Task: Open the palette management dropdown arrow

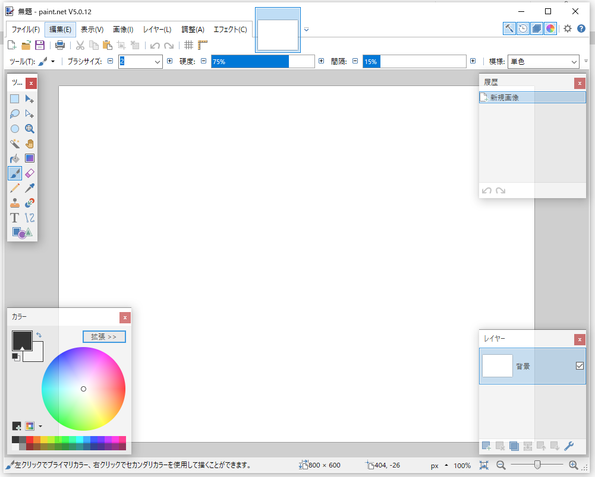Action: coord(40,426)
